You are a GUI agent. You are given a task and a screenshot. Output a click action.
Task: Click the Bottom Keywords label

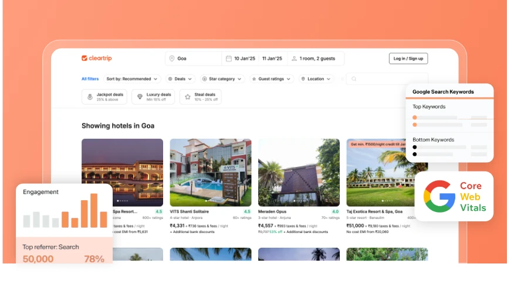(x=434, y=140)
